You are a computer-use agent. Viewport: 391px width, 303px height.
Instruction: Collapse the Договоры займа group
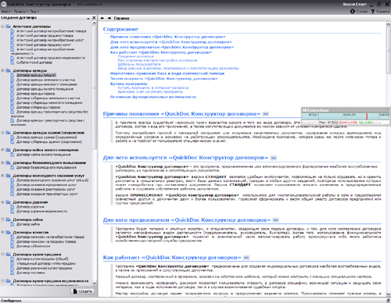click(2, 219)
